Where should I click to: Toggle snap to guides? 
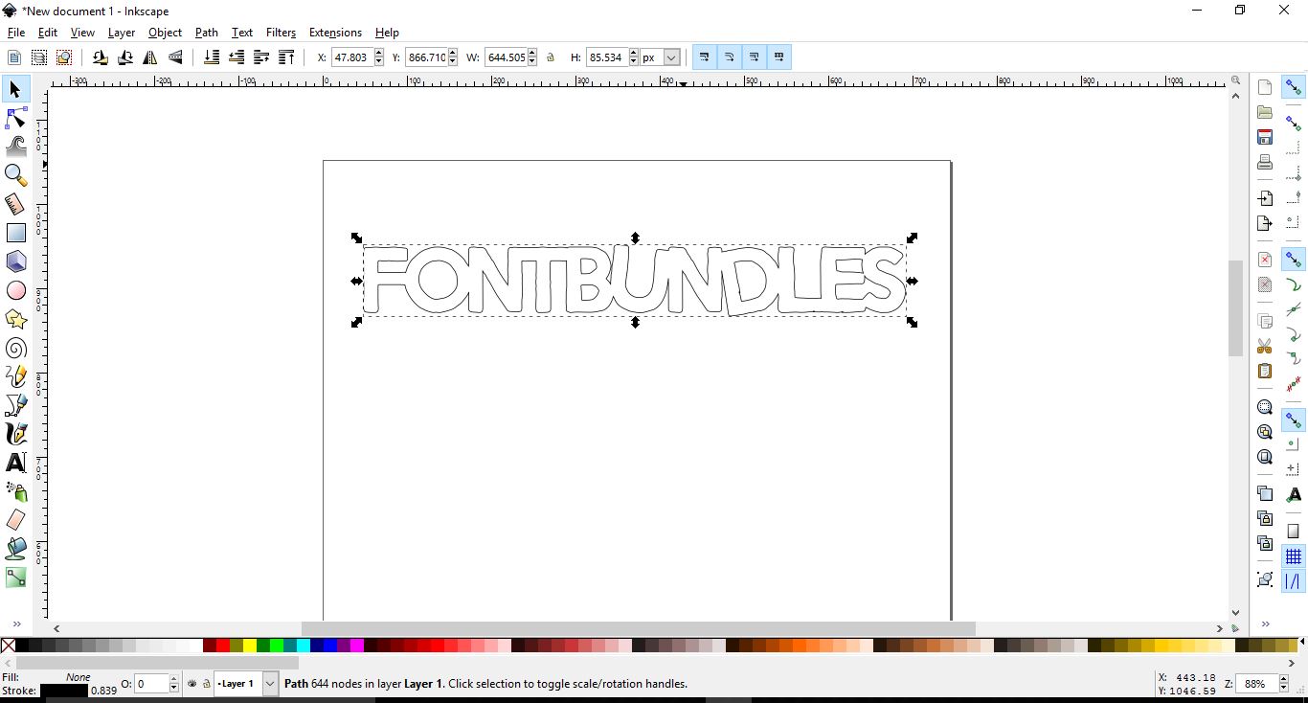1294,581
